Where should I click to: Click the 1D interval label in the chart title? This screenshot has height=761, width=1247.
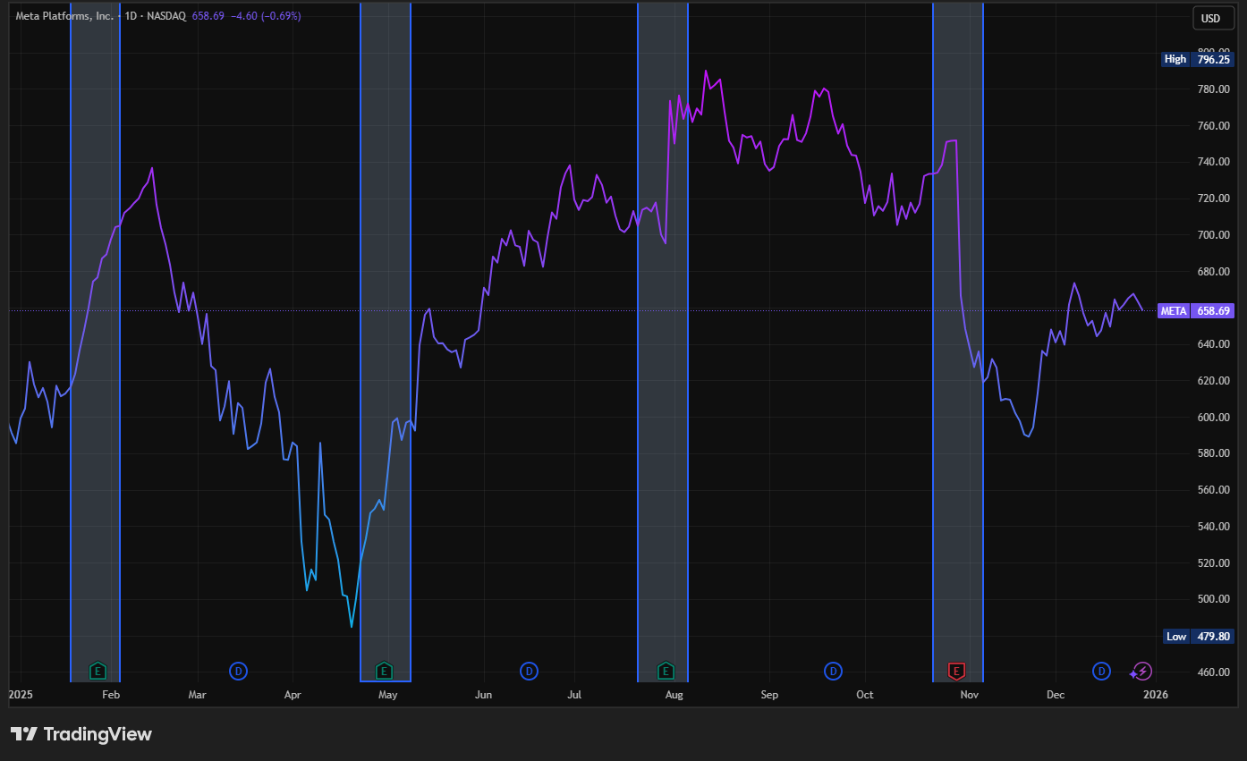point(131,16)
